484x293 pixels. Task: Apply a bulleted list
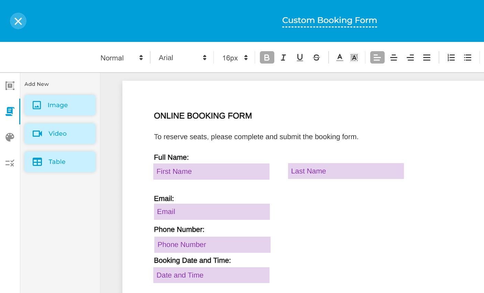pos(468,57)
